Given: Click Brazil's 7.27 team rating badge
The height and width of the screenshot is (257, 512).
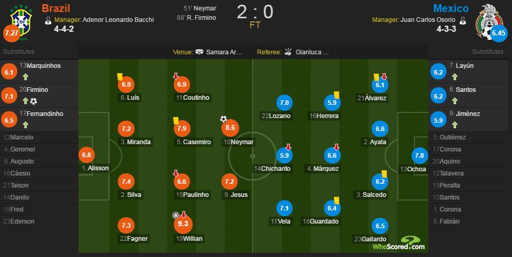Looking at the screenshot, I should point(11,33).
